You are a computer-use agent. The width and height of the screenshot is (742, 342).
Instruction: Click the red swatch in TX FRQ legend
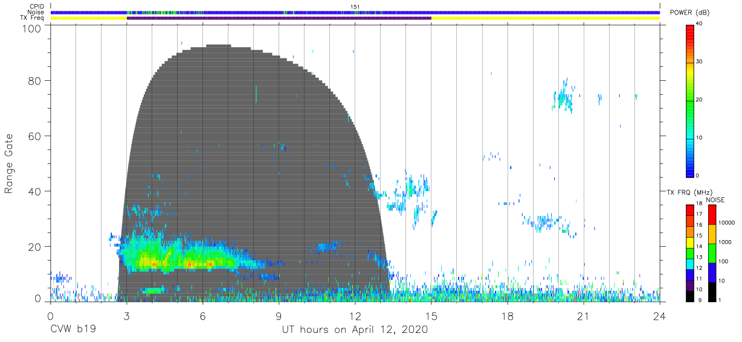tap(689, 210)
